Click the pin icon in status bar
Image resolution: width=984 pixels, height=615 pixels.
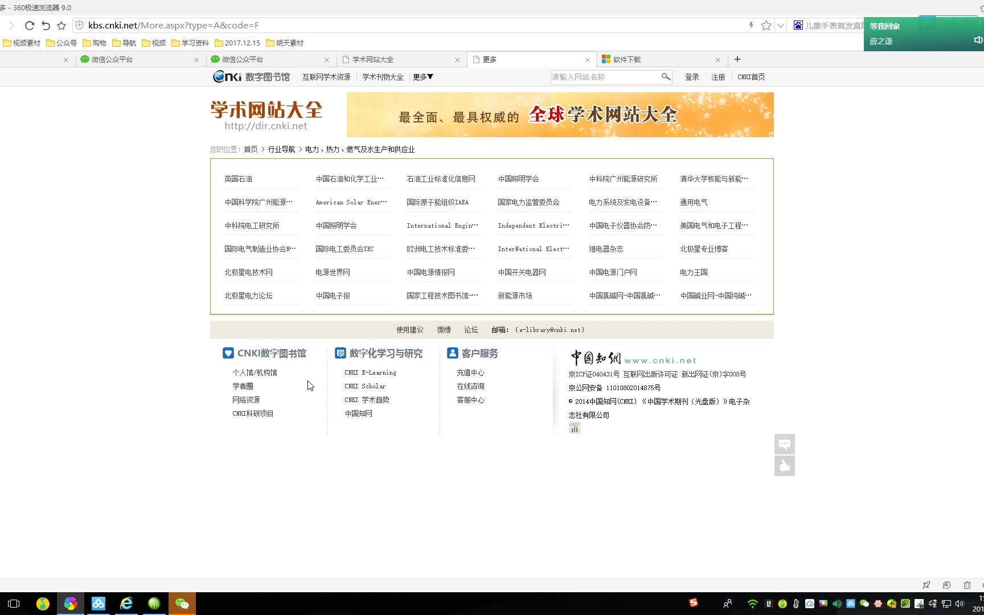pyautogui.click(x=926, y=585)
